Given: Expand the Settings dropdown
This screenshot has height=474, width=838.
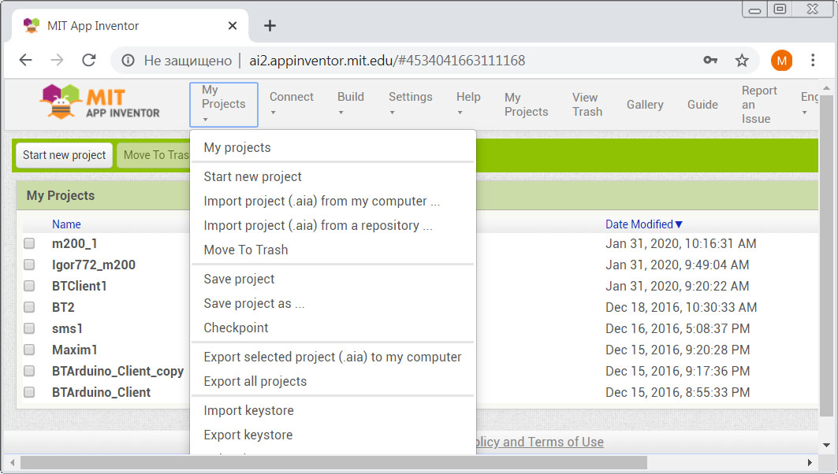Looking at the screenshot, I should pos(410,103).
